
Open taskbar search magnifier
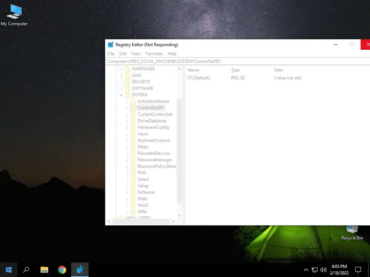(x=26, y=270)
